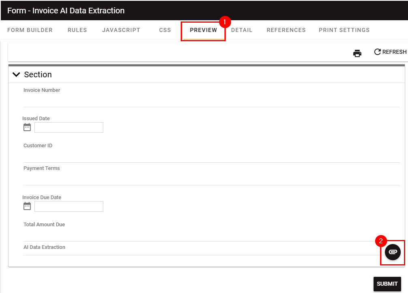Click the Refresh button
Viewport: 408px width, 293px height.
[x=390, y=52]
